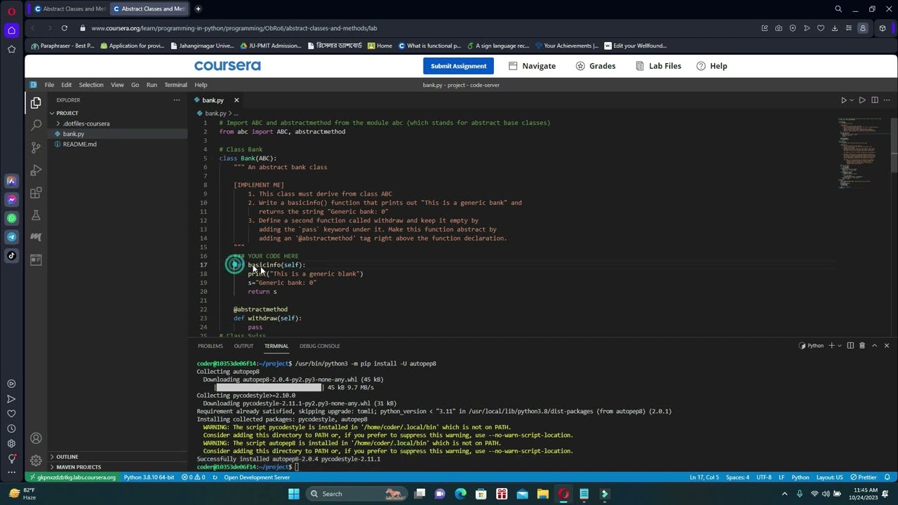Click the editor minimap preview
The height and width of the screenshot is (505, 898).
tap(862, 154)
